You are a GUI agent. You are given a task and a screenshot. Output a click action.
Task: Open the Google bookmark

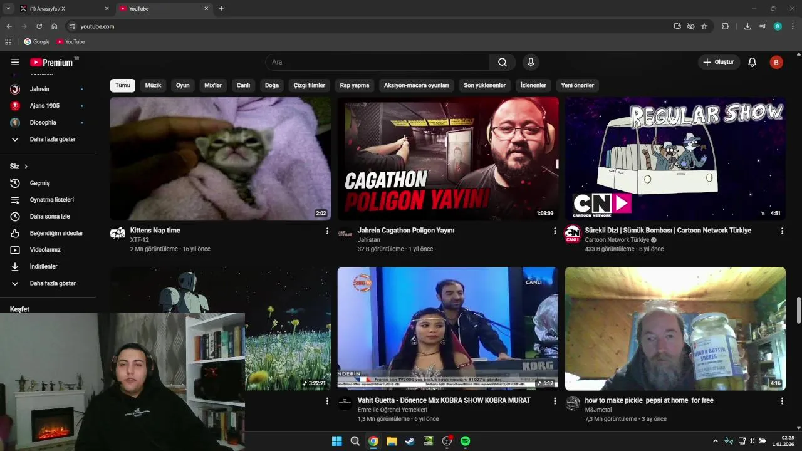[x=37, y=41]
